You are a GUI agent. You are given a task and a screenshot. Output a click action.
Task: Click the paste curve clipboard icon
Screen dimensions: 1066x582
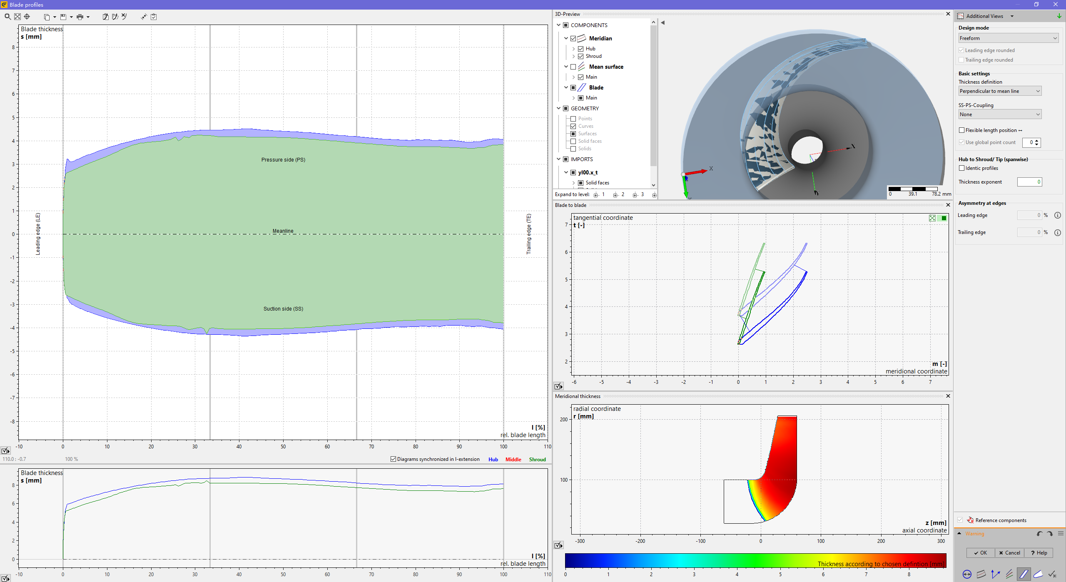[105, 17]
